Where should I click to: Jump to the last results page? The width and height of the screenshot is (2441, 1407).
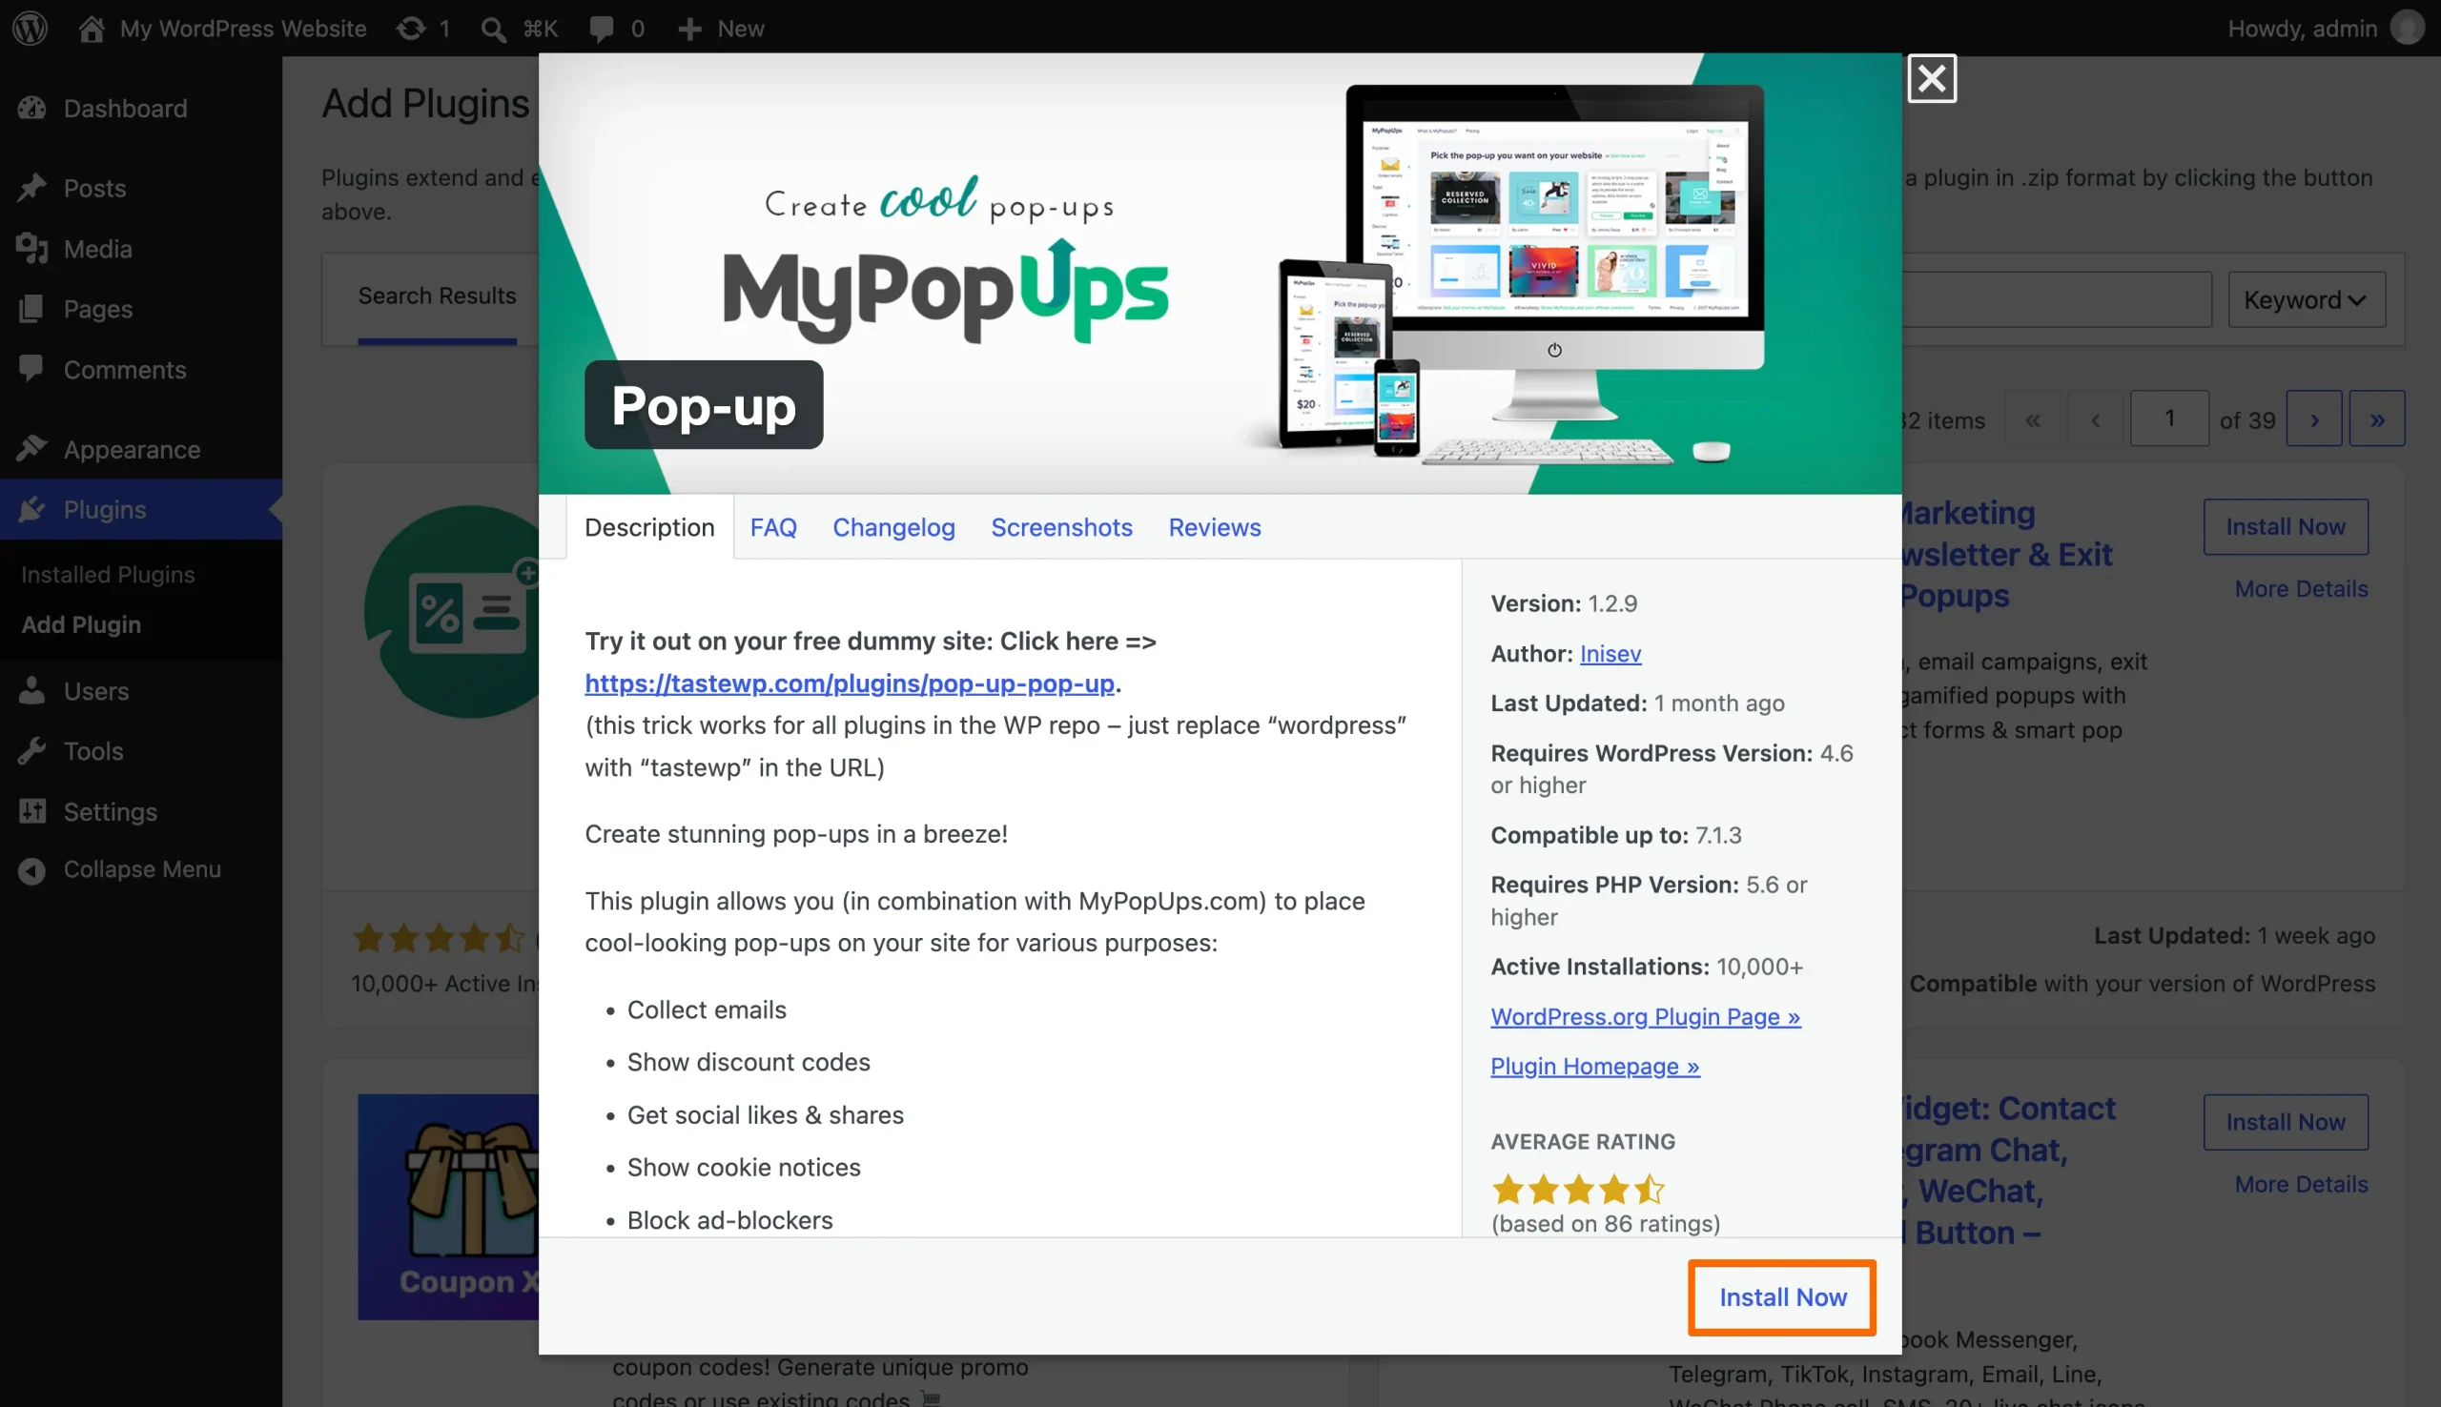[x=2376, y=419]
